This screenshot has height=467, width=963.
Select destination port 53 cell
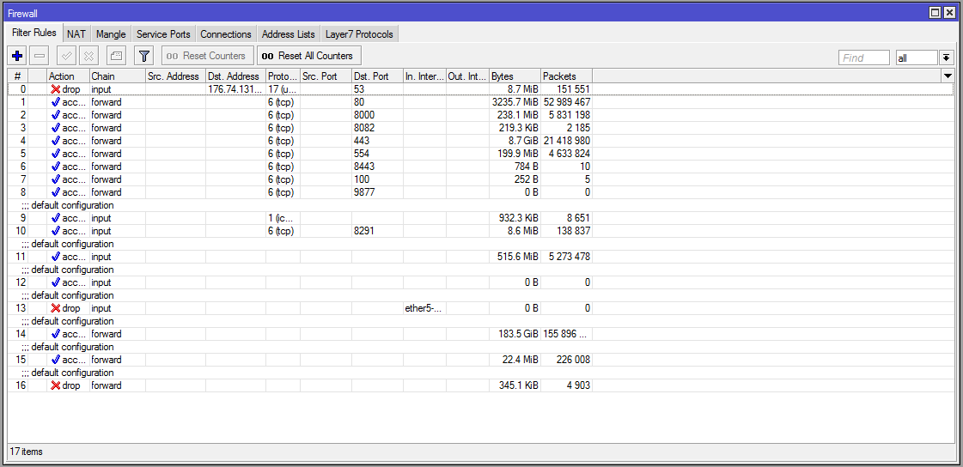tap(377, 89)
